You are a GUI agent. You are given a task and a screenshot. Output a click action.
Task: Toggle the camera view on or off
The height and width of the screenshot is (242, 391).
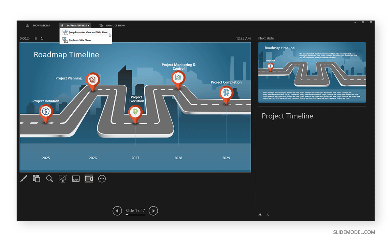pos(89,178)
